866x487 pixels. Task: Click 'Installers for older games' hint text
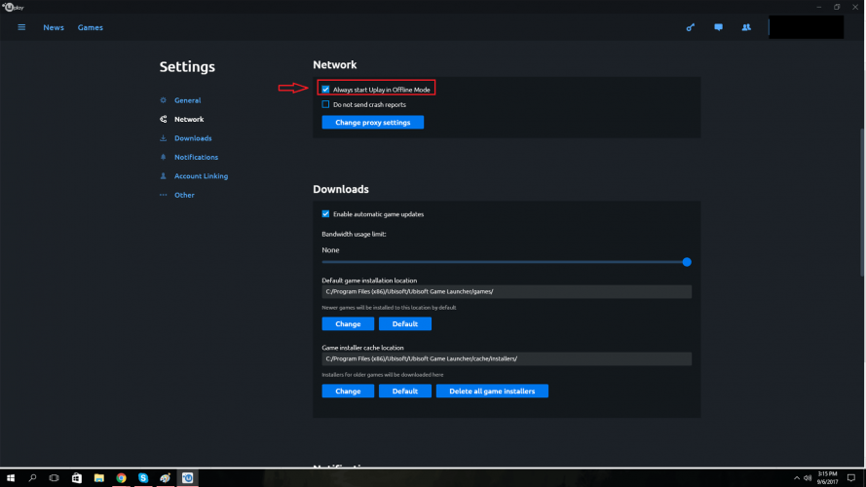pos(383,375)
